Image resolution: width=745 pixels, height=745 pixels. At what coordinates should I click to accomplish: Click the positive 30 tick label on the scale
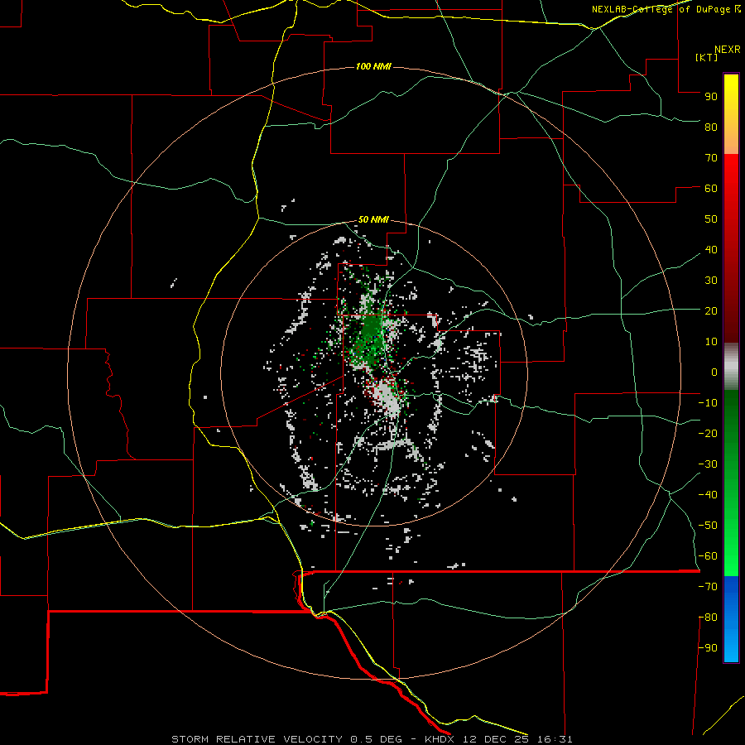coord(711,281)
